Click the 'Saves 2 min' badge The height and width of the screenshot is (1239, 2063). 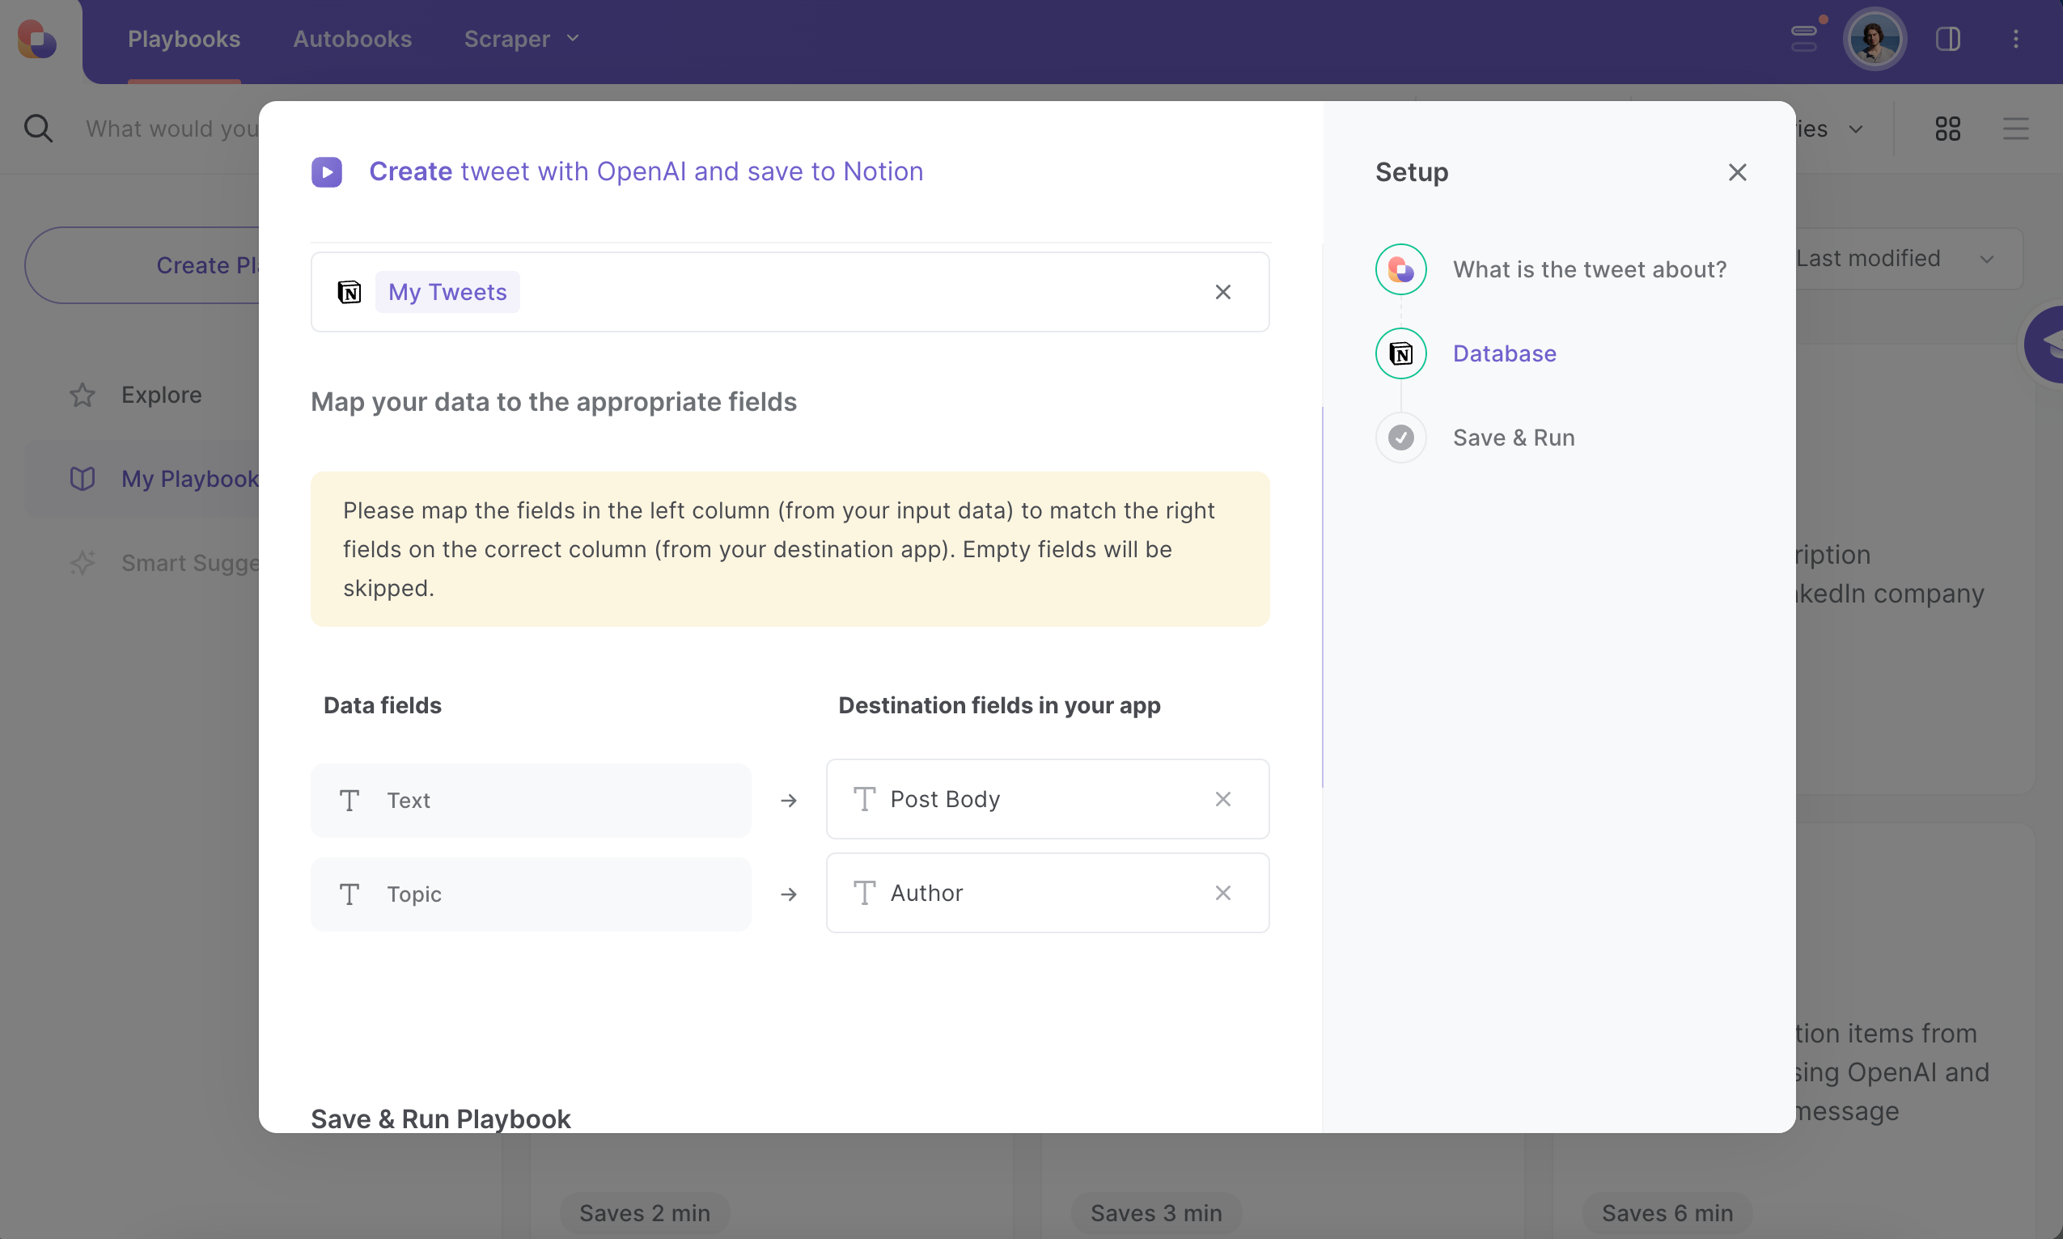click(x=645, y=1212)
